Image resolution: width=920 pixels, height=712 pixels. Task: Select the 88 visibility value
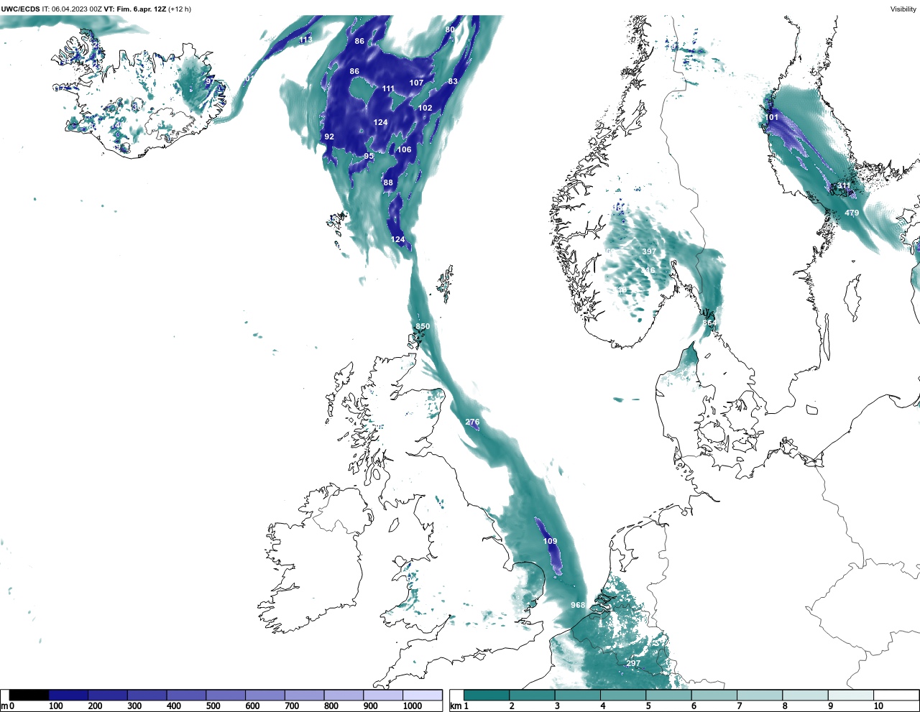[x=388, y=182]
